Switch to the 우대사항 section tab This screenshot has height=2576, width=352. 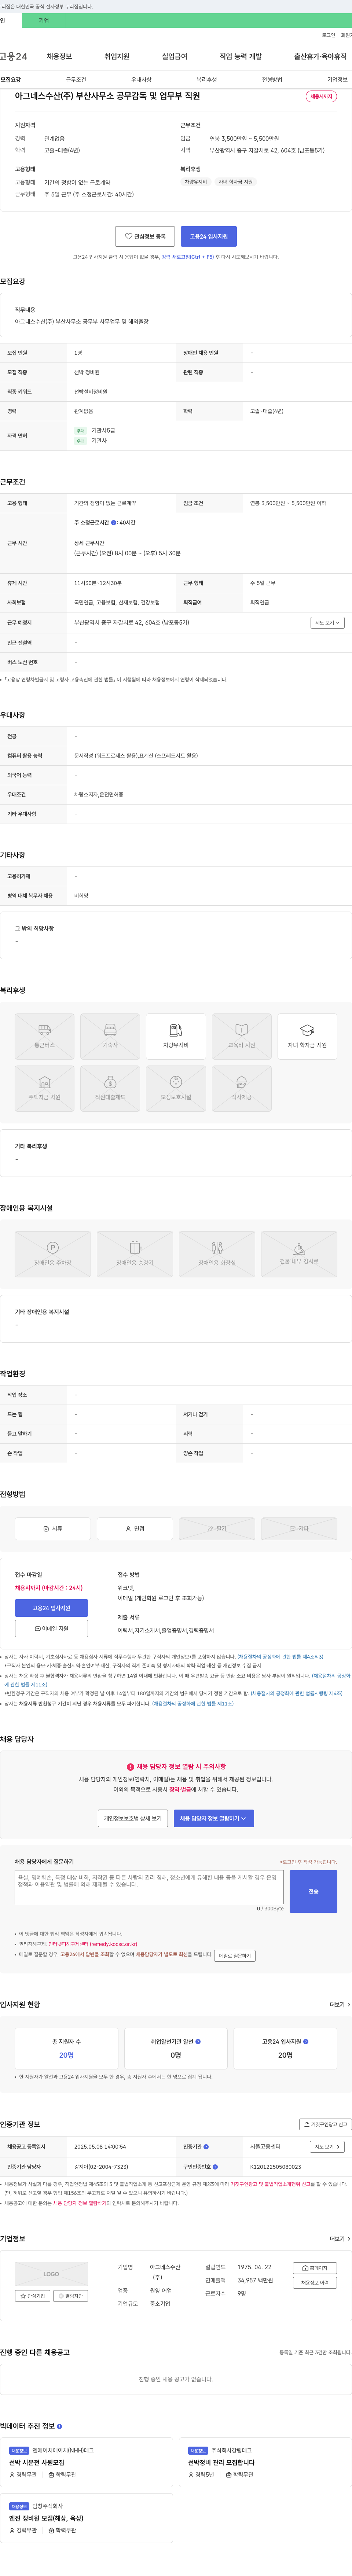coord(141,80)
